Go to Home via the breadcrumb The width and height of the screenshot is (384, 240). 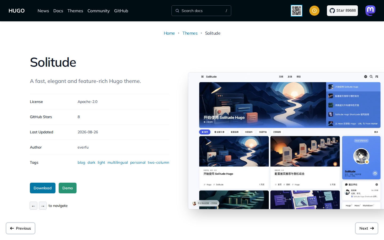pos(169,33)
